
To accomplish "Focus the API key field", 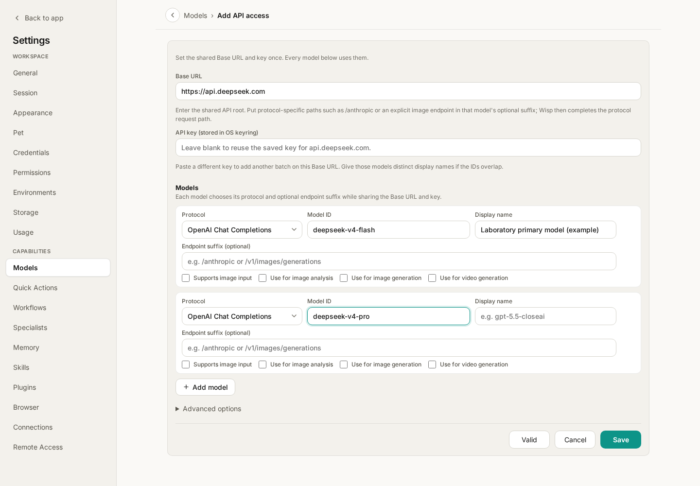I will pyautogui.click(x=408, y=148).
